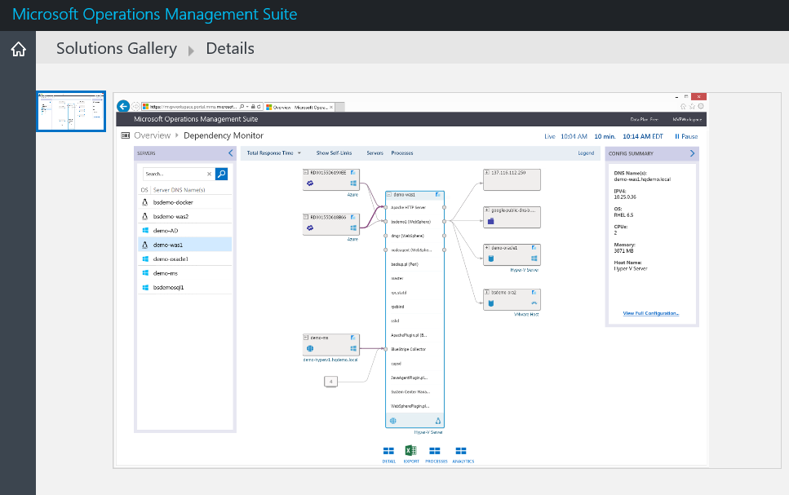Select the screenshot thumbnail preview

(x=71, y=111)
